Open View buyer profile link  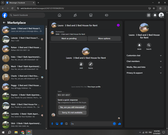click(94, 87)
